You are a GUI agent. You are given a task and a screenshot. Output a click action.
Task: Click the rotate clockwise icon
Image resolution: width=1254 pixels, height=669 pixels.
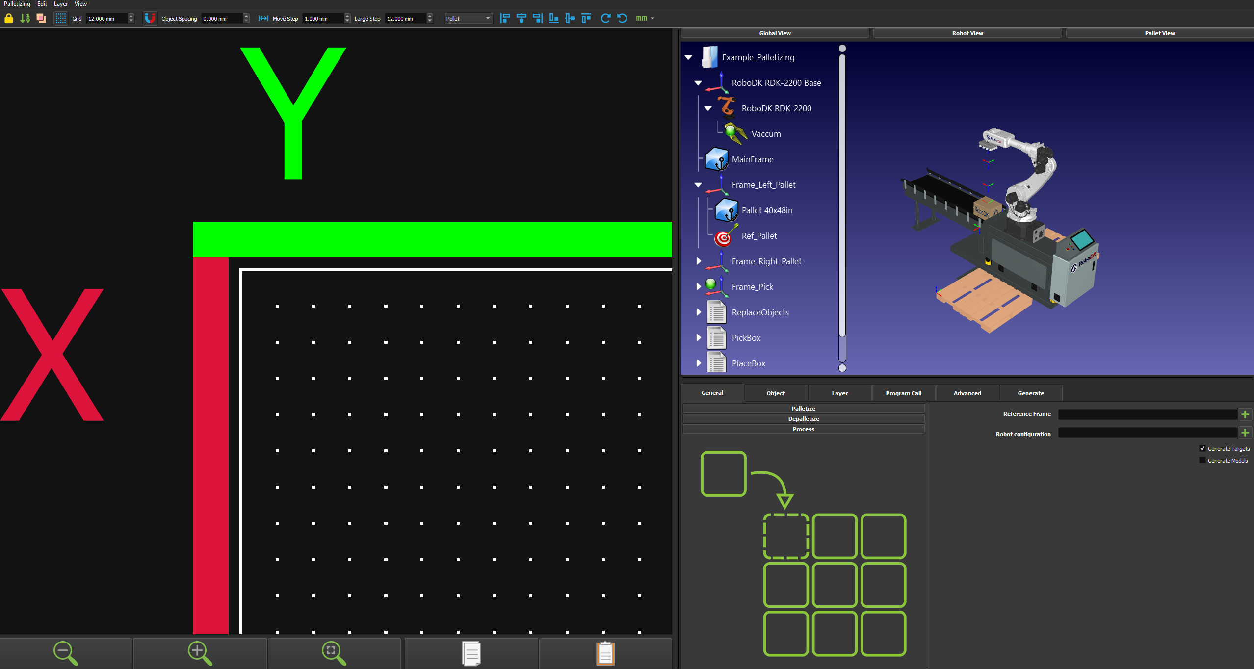pos(605,19)
